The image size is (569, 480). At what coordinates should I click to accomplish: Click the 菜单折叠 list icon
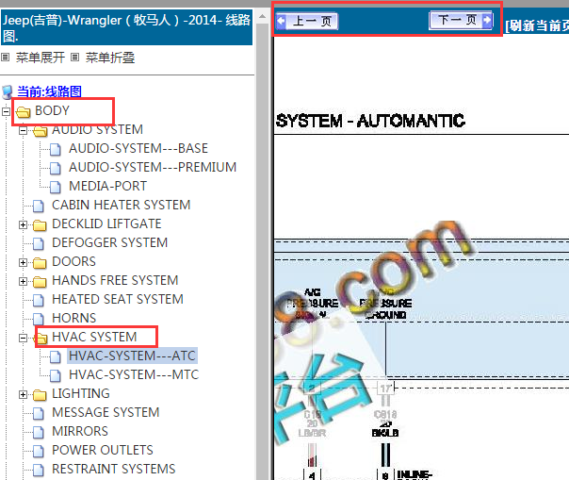(x=74, y=57)
